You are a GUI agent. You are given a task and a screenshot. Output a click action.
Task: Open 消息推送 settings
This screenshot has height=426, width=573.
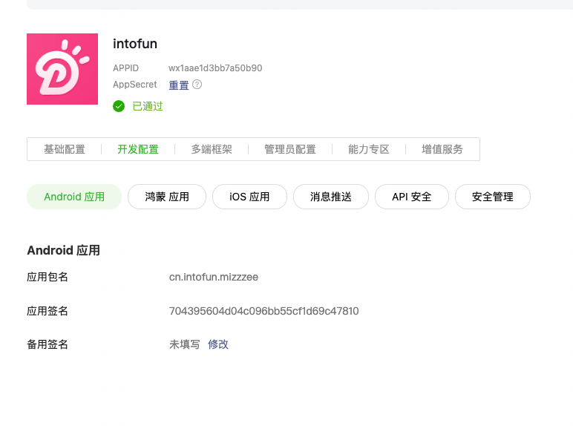331,197
